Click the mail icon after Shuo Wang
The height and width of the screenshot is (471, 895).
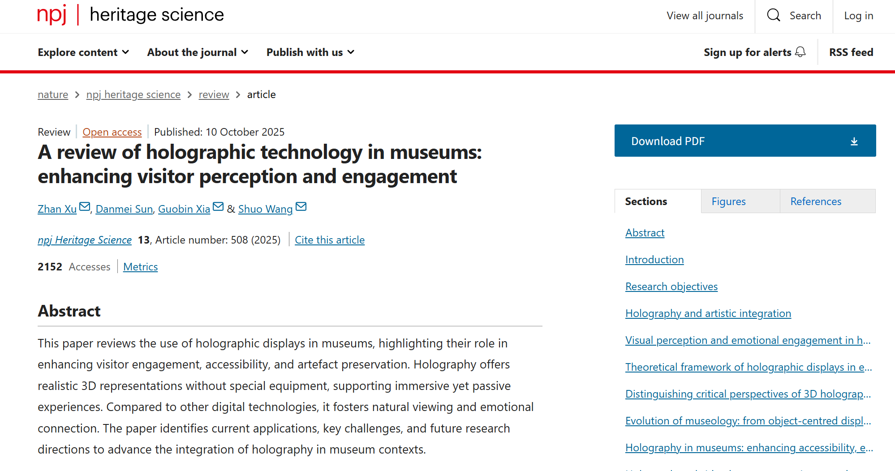[301, 206]
